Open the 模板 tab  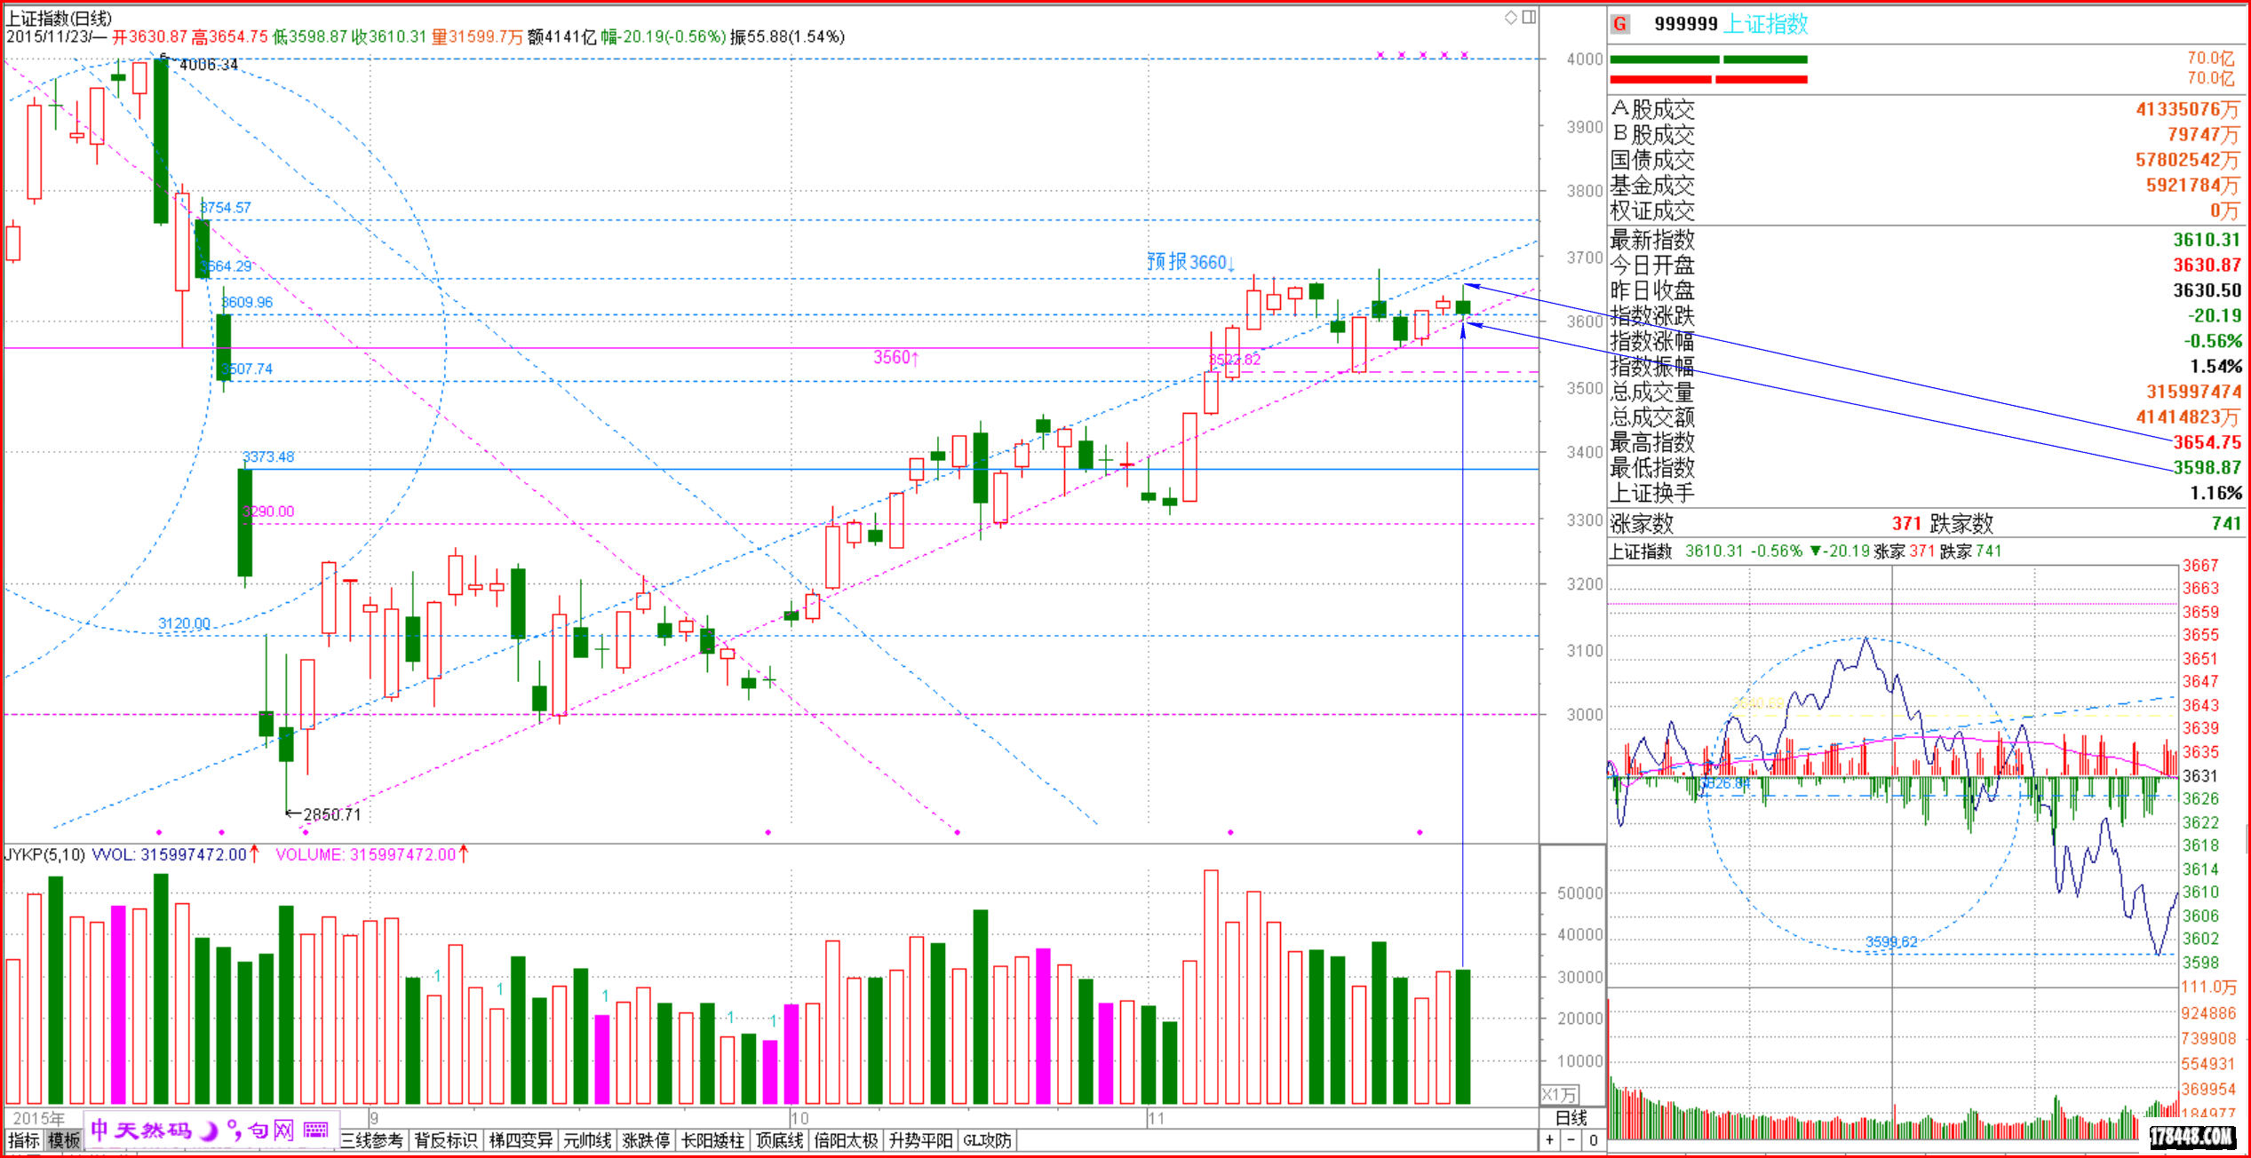click(64, 1140)
